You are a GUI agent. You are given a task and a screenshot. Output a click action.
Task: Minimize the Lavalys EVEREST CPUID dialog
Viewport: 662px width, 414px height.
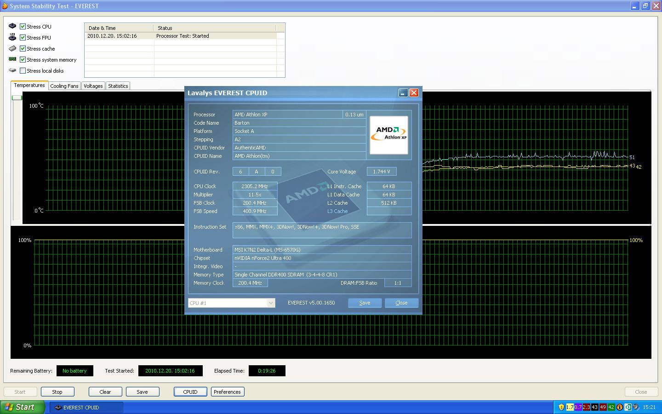point(403,92)
